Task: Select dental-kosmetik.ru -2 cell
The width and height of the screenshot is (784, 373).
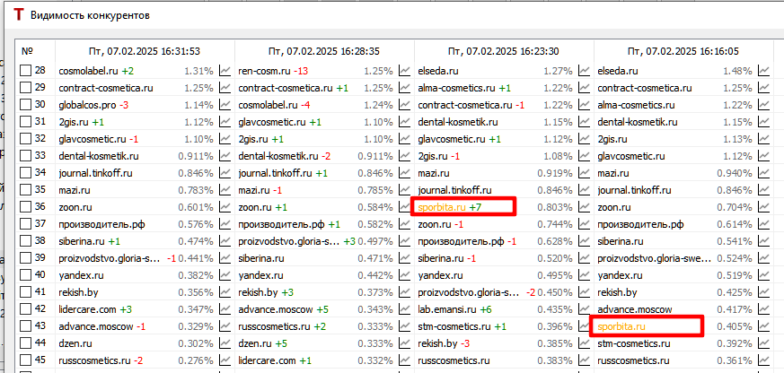Action: point(324,156)
